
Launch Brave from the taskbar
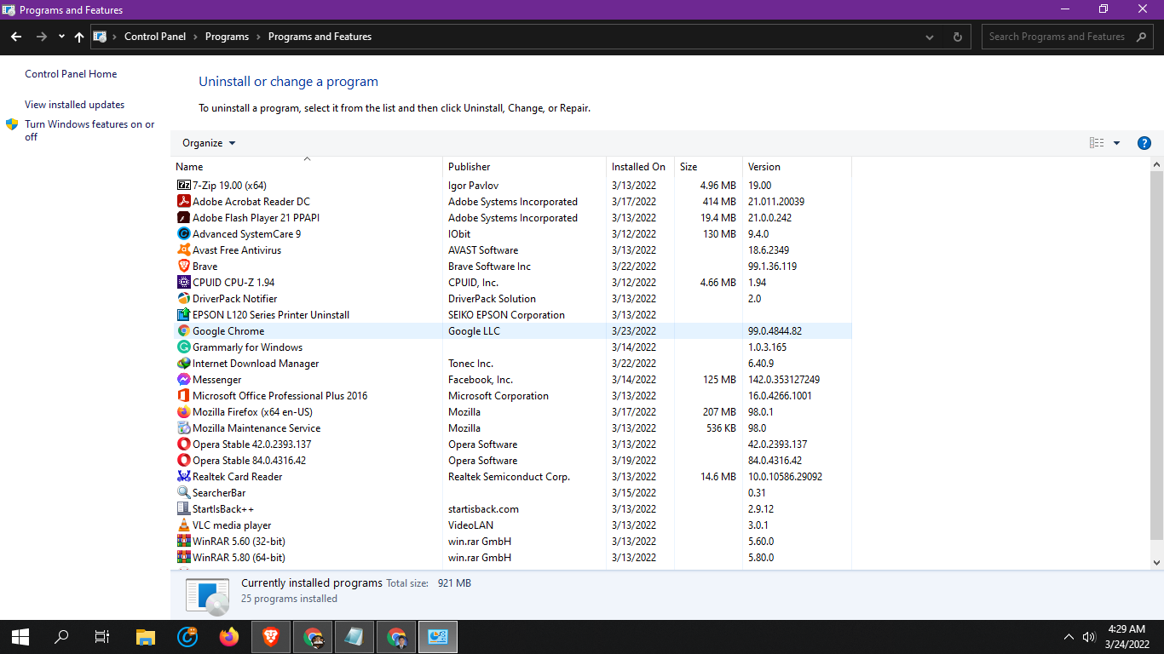[x=271, y=637]
